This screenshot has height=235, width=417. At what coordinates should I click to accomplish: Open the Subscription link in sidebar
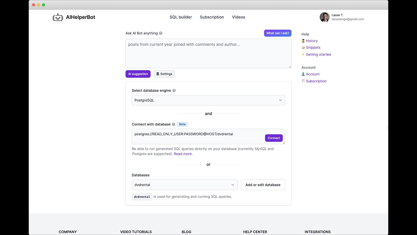pos(316,81)
